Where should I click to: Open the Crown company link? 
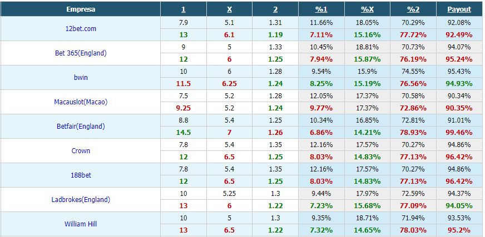point(81,151)
